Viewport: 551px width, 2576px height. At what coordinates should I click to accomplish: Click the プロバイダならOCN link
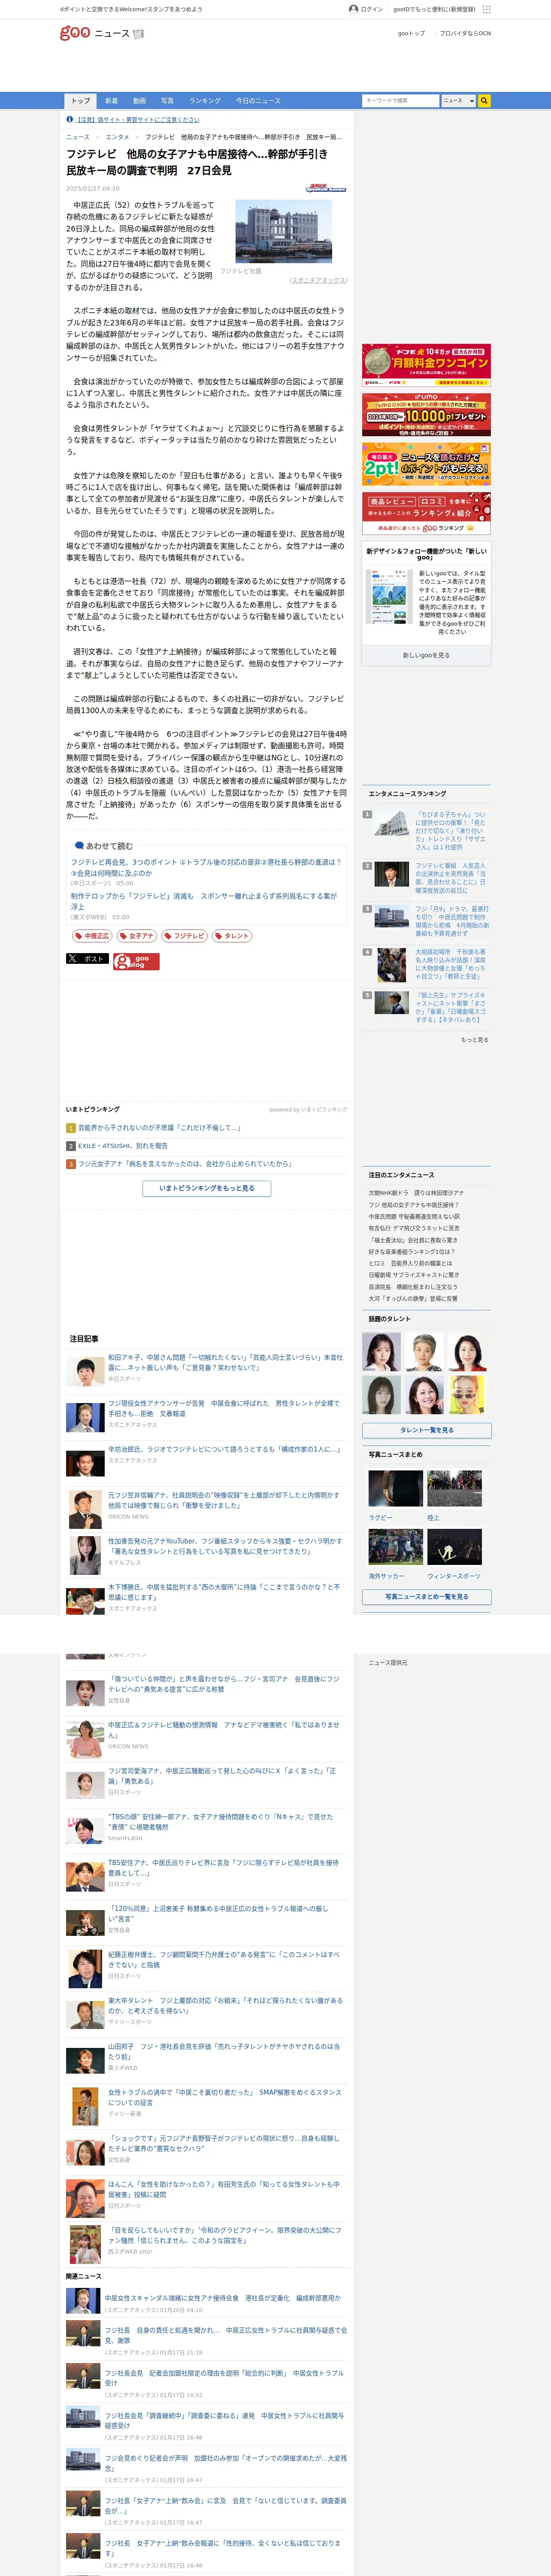[465, 33]
